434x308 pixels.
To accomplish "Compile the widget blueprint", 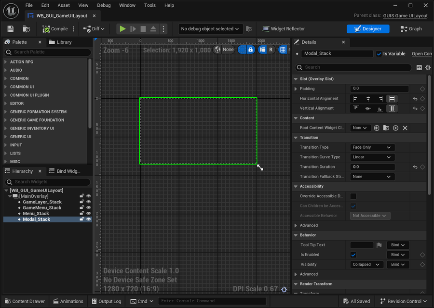I will point(55,29).
